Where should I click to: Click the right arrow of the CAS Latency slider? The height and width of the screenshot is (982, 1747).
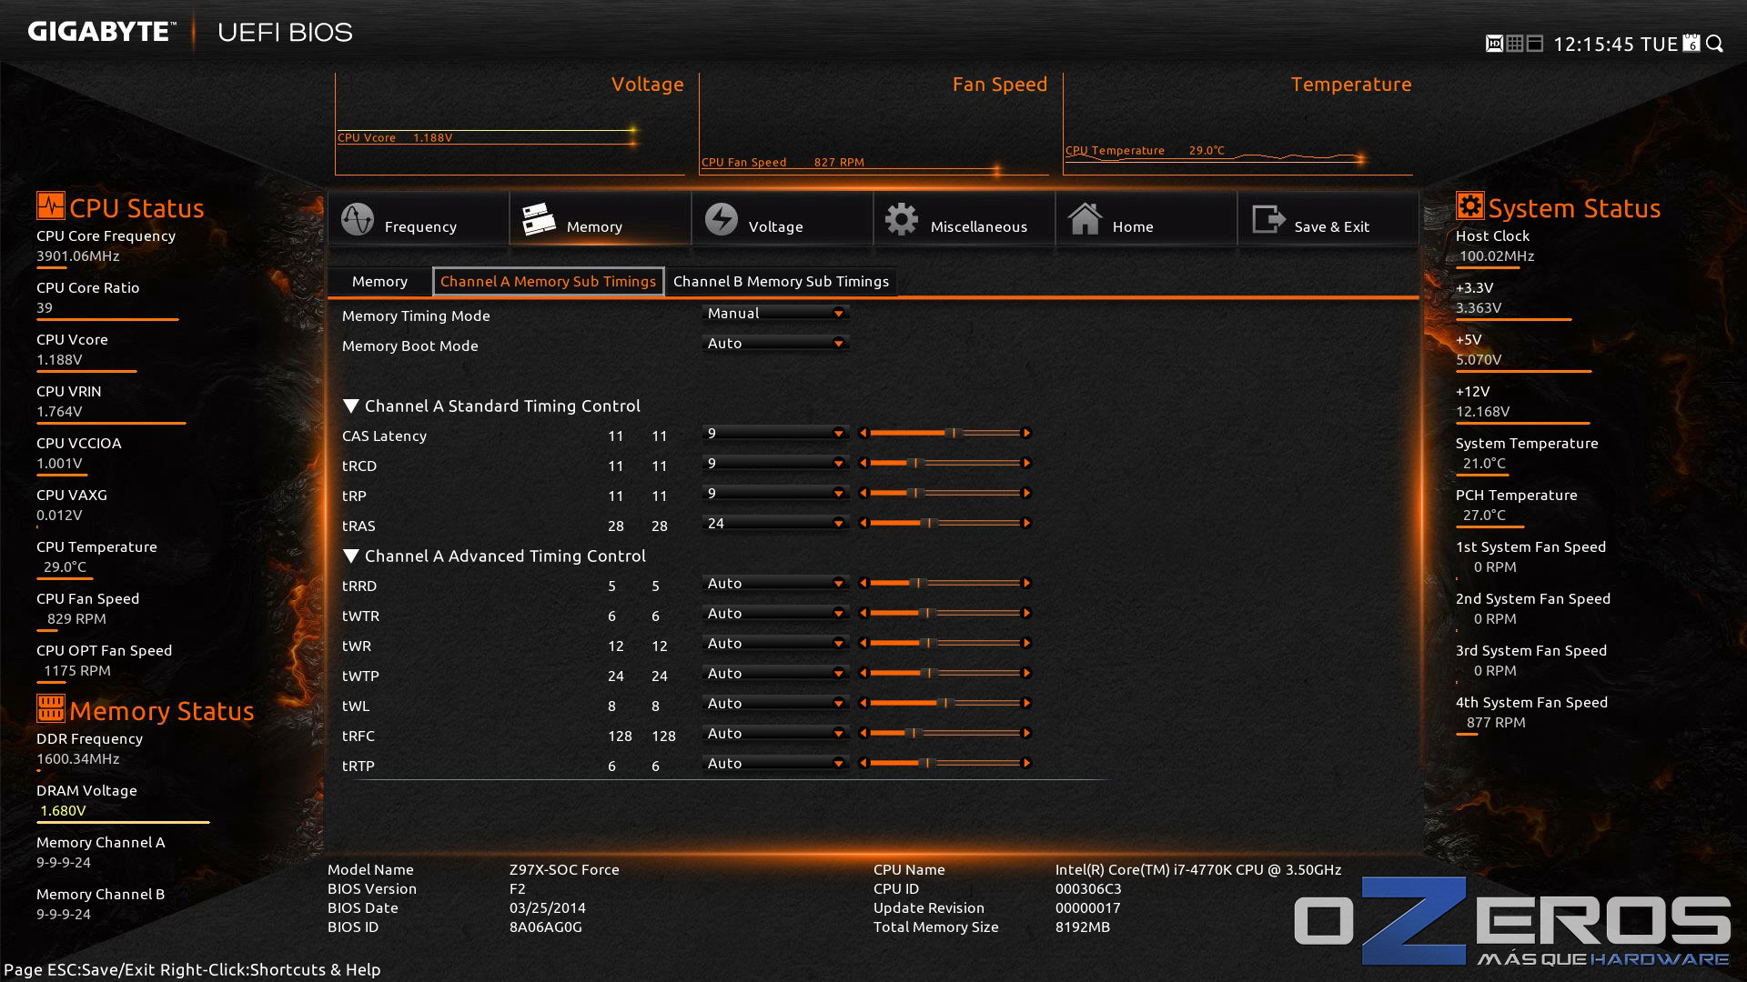1026,434
